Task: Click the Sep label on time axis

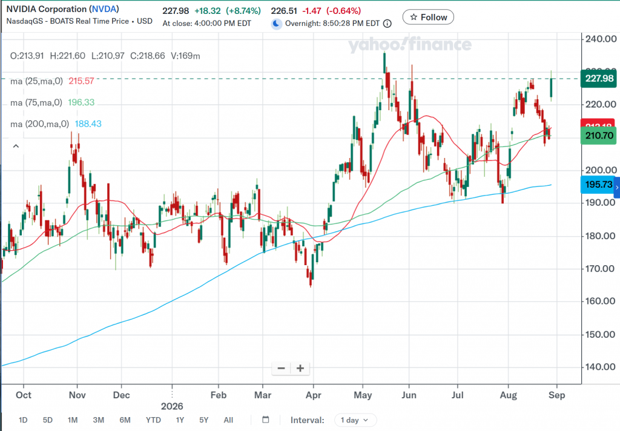Action: point(557,395)
